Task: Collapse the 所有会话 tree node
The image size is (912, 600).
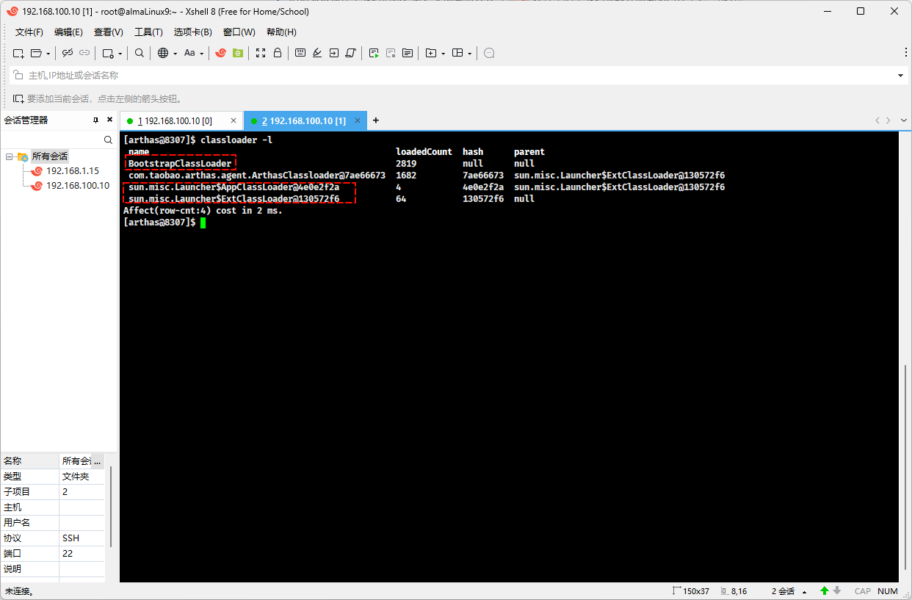Action: [10, 156]
